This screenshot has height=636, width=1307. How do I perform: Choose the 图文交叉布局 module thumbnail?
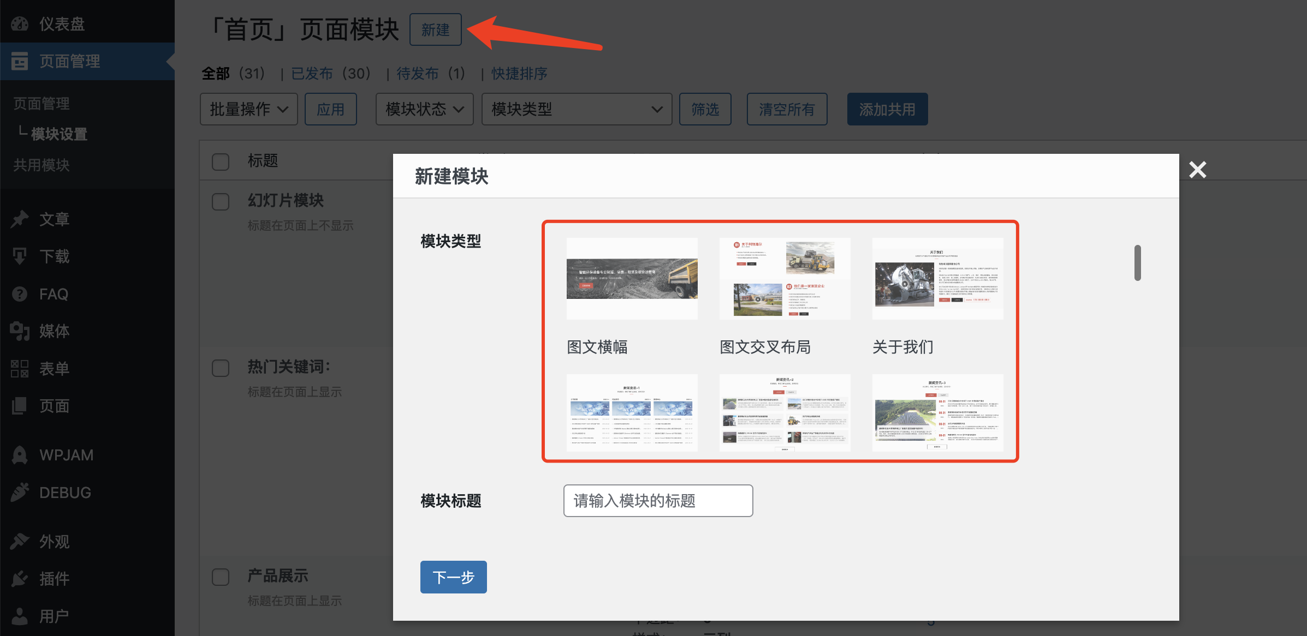point(785,279)
